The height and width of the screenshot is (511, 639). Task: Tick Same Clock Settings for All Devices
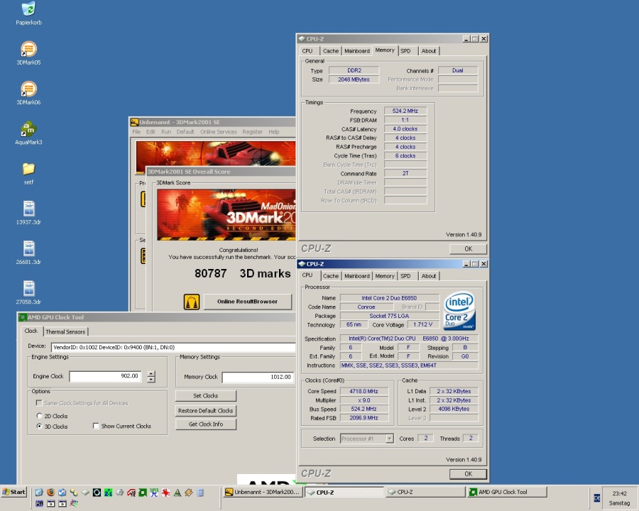pos(39,402)
